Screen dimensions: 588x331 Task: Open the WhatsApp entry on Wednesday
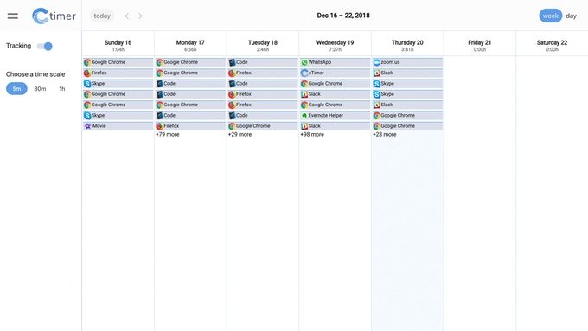pos(336,62)
